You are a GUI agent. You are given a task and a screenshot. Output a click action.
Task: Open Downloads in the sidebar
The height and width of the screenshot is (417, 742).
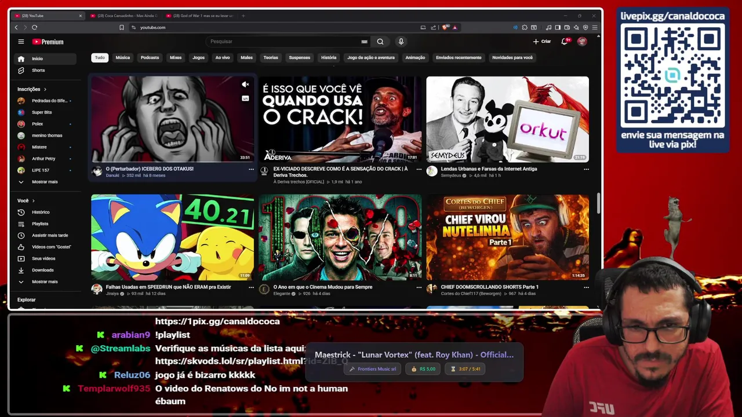pyautogui.click(x=45, y=270)
